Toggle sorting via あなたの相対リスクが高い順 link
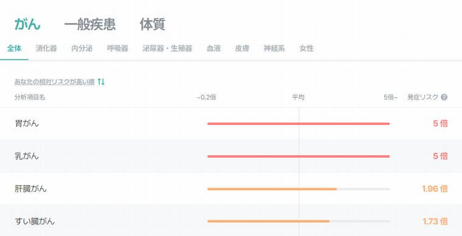462x236 pixels. 55,82
